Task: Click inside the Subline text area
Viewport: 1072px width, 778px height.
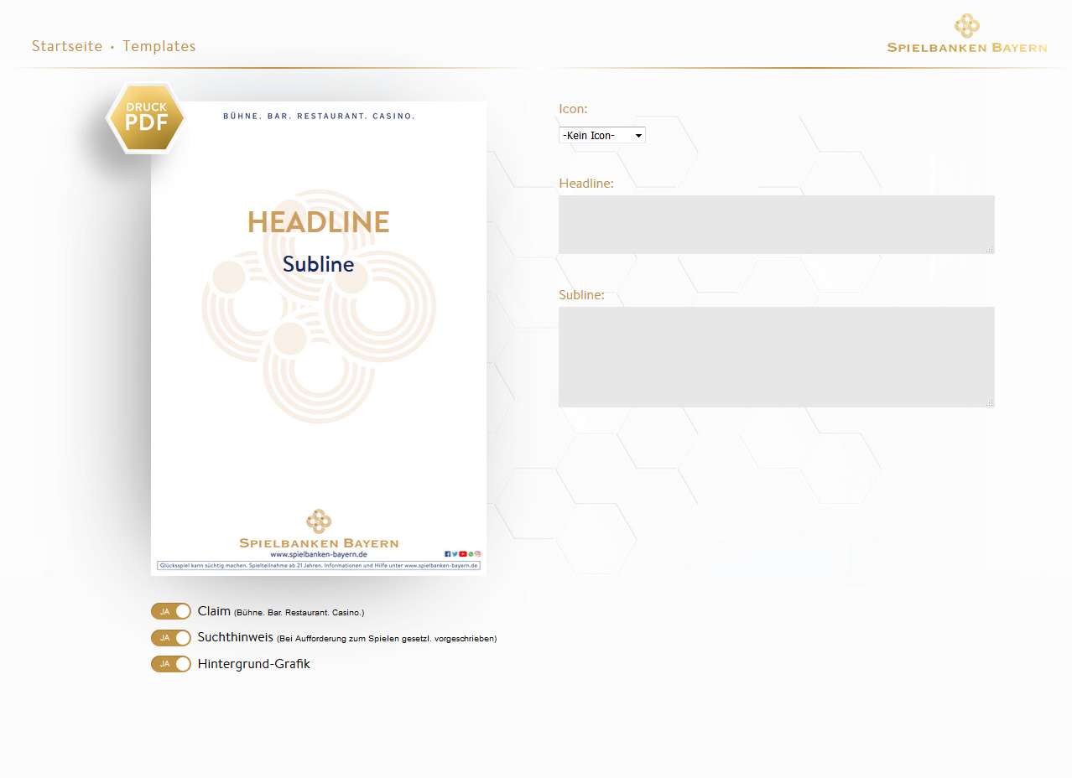Action: tap(776, 356)
